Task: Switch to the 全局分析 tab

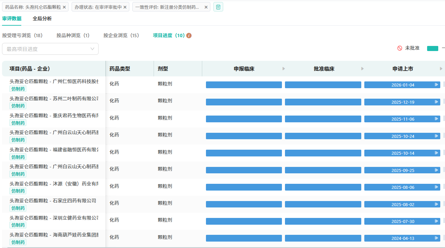Action: click(42, 19)
